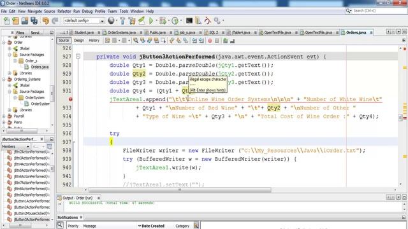This screenshot has width=408, height=229.
Task: Select jBtn4ActionPerformed in Navigator list
Action: (x=31, y=164)
